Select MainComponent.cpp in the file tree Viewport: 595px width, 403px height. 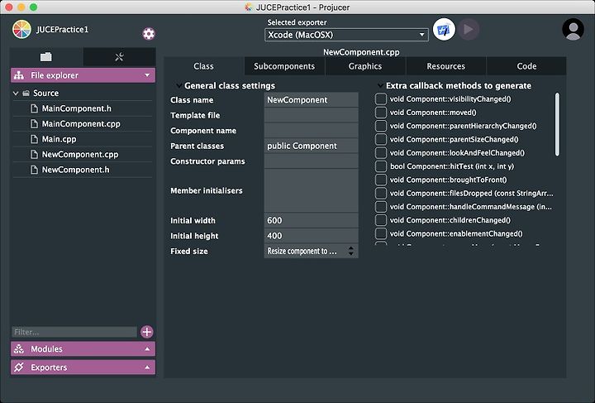pos(83,124)
